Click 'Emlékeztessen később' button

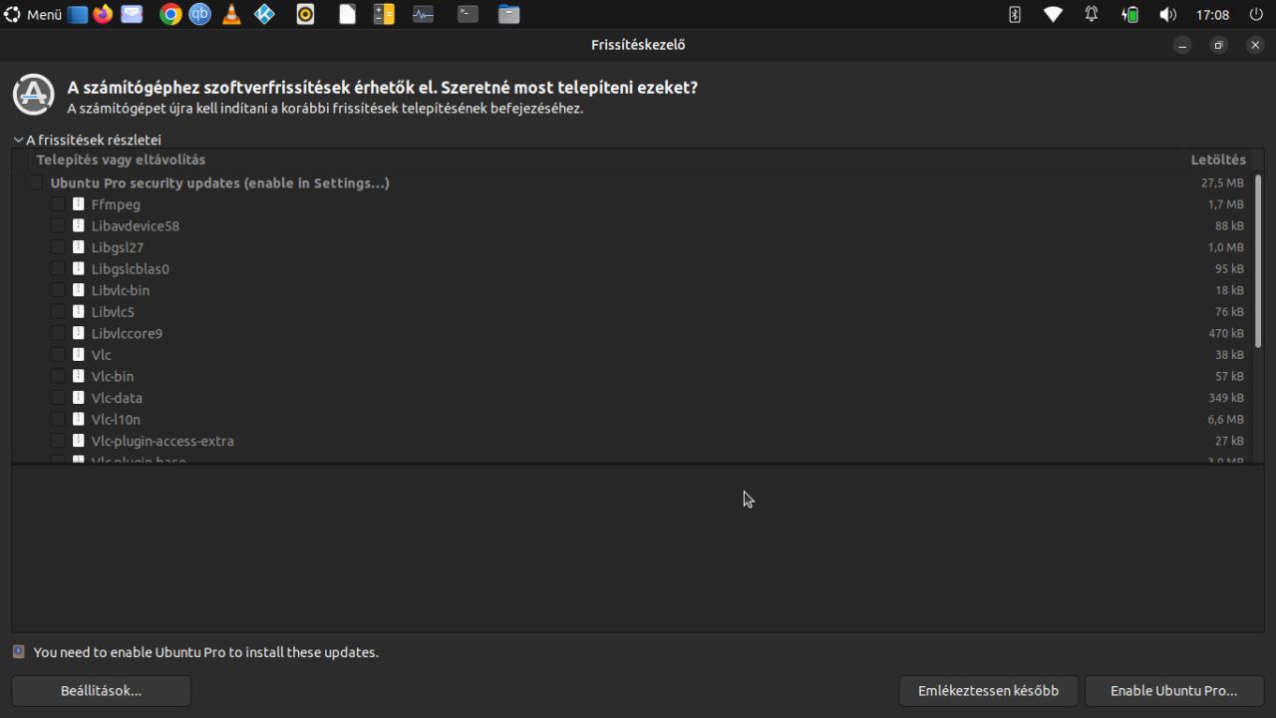[988, 690]
